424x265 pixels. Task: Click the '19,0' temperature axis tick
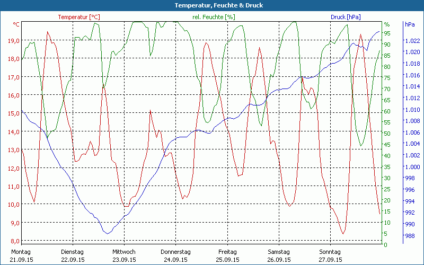[x=13, y=41]
